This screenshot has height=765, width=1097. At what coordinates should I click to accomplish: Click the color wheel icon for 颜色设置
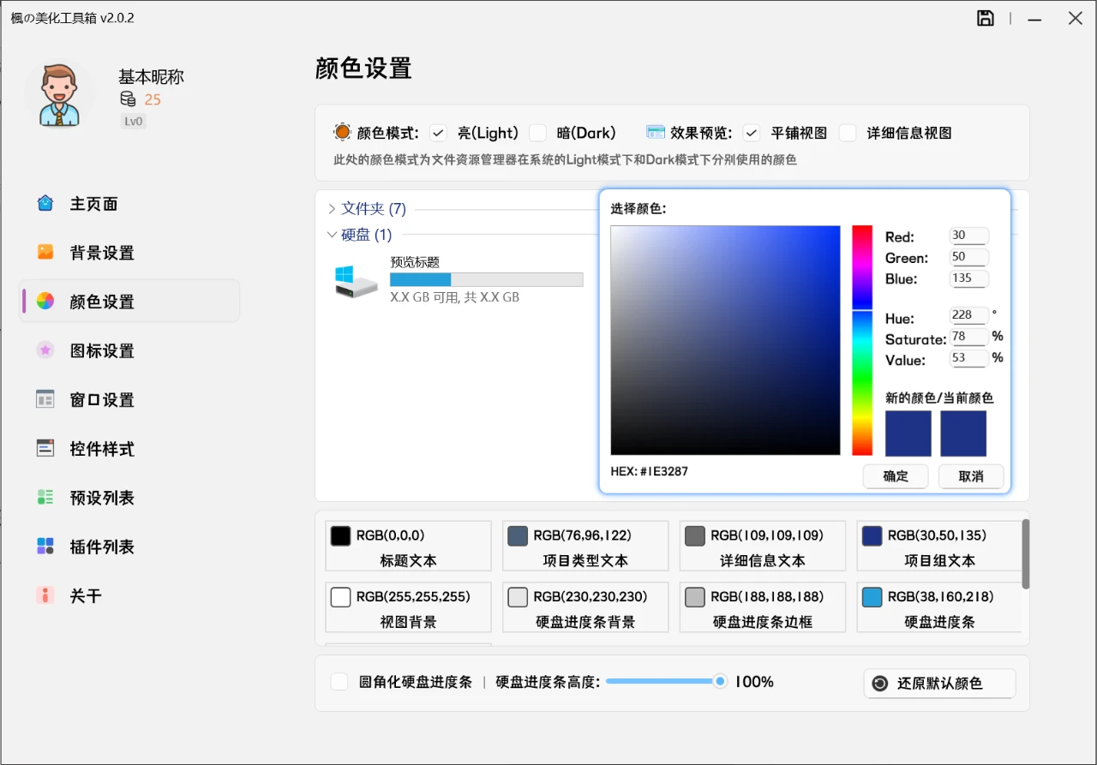point(45,302)
